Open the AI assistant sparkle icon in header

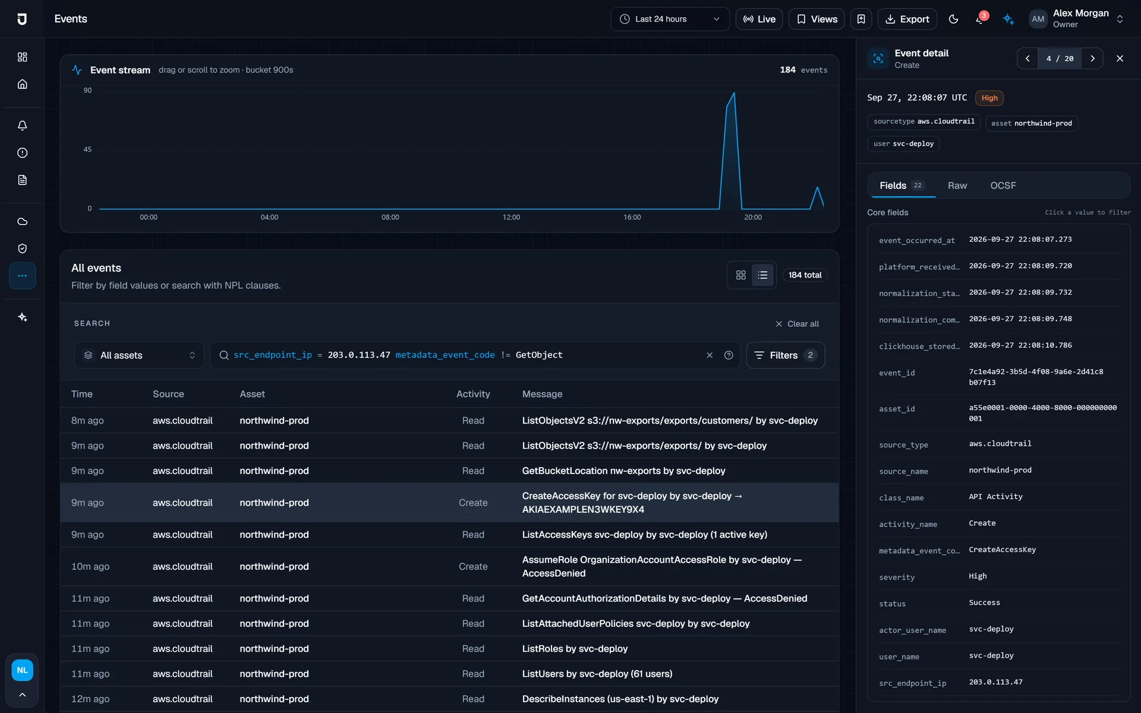1008,19
